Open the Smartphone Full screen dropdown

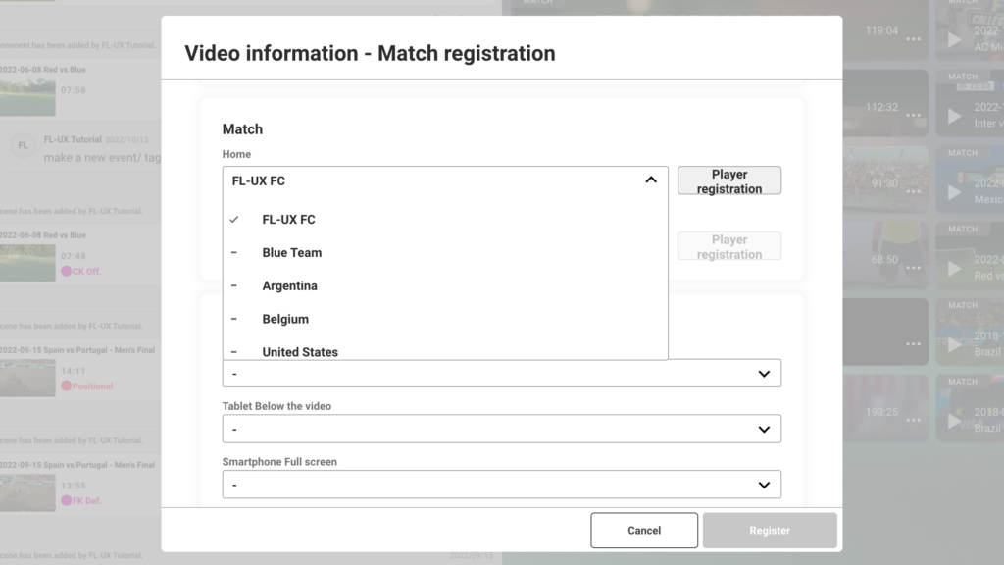click(501, 485)
